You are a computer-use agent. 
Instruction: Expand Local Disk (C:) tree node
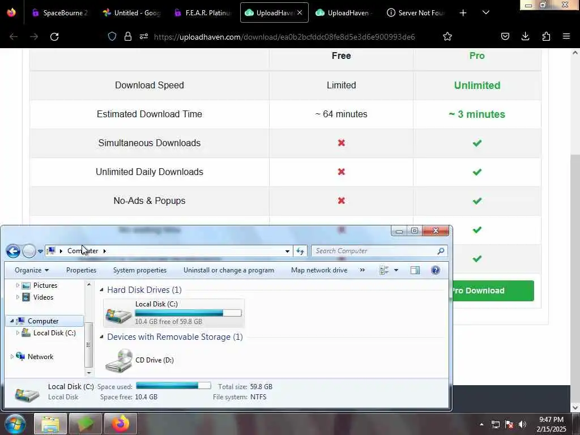click(18, 333)
